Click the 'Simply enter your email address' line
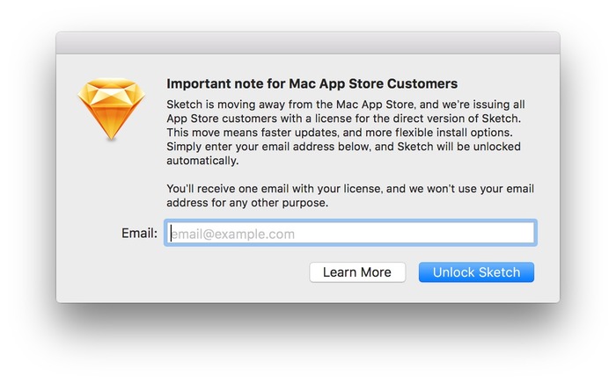Viewport: 616px width, 383px height. (343, 147)
